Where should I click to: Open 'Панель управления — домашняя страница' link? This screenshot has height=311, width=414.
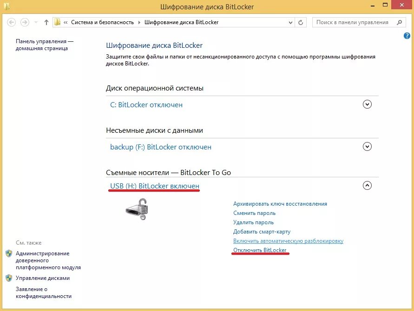click(44, 45)
